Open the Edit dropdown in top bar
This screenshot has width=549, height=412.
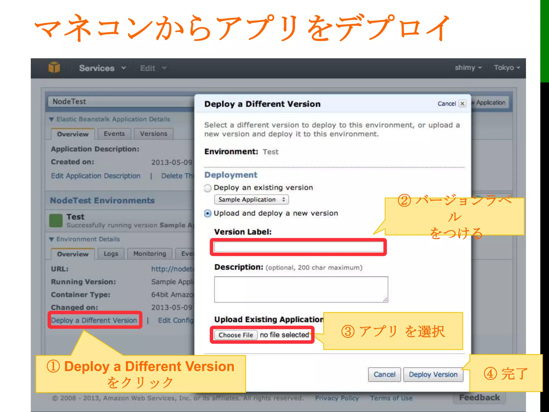tap(153, 68)
